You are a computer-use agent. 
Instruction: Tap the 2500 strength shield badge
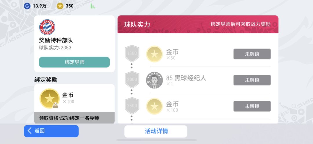point(132,106)
